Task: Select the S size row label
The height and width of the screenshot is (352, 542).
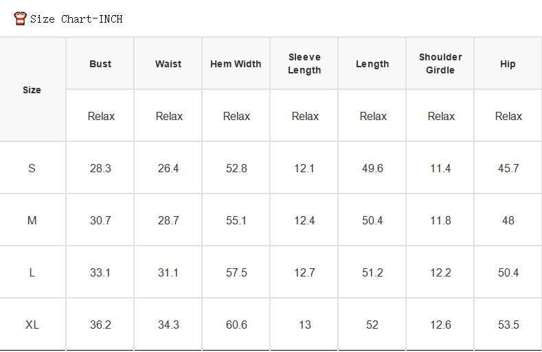Action: tap(32, 168)
